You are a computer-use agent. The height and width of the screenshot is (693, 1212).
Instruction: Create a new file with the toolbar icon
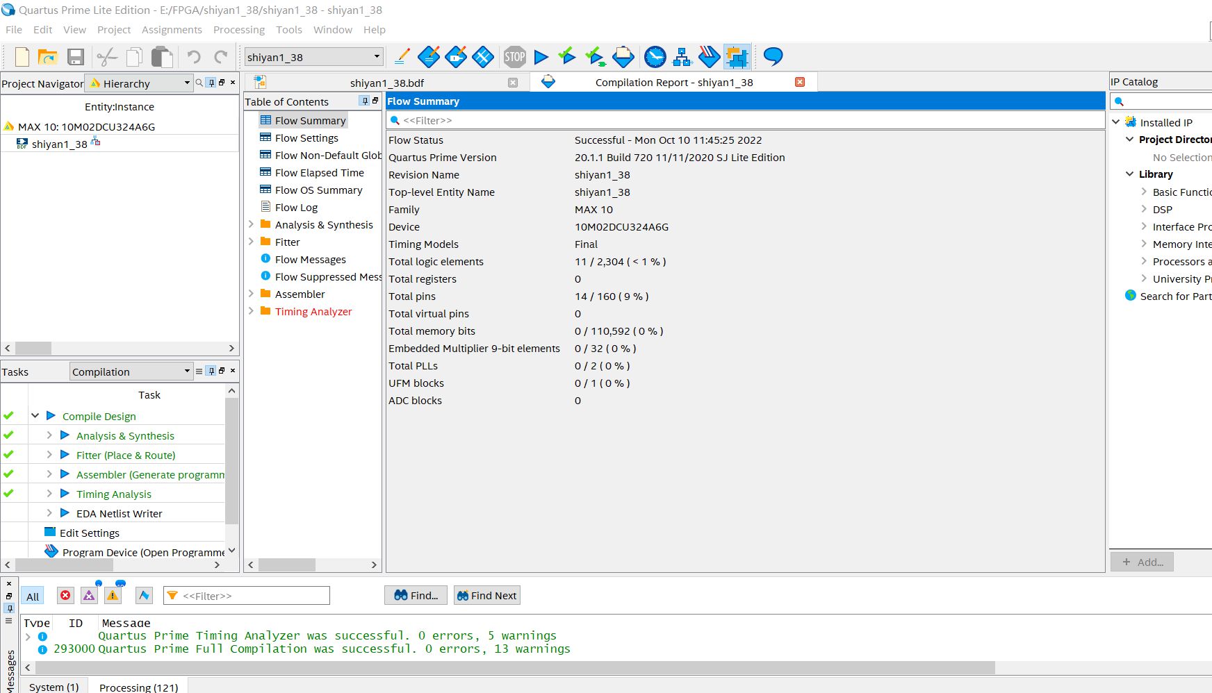[22, 57]
